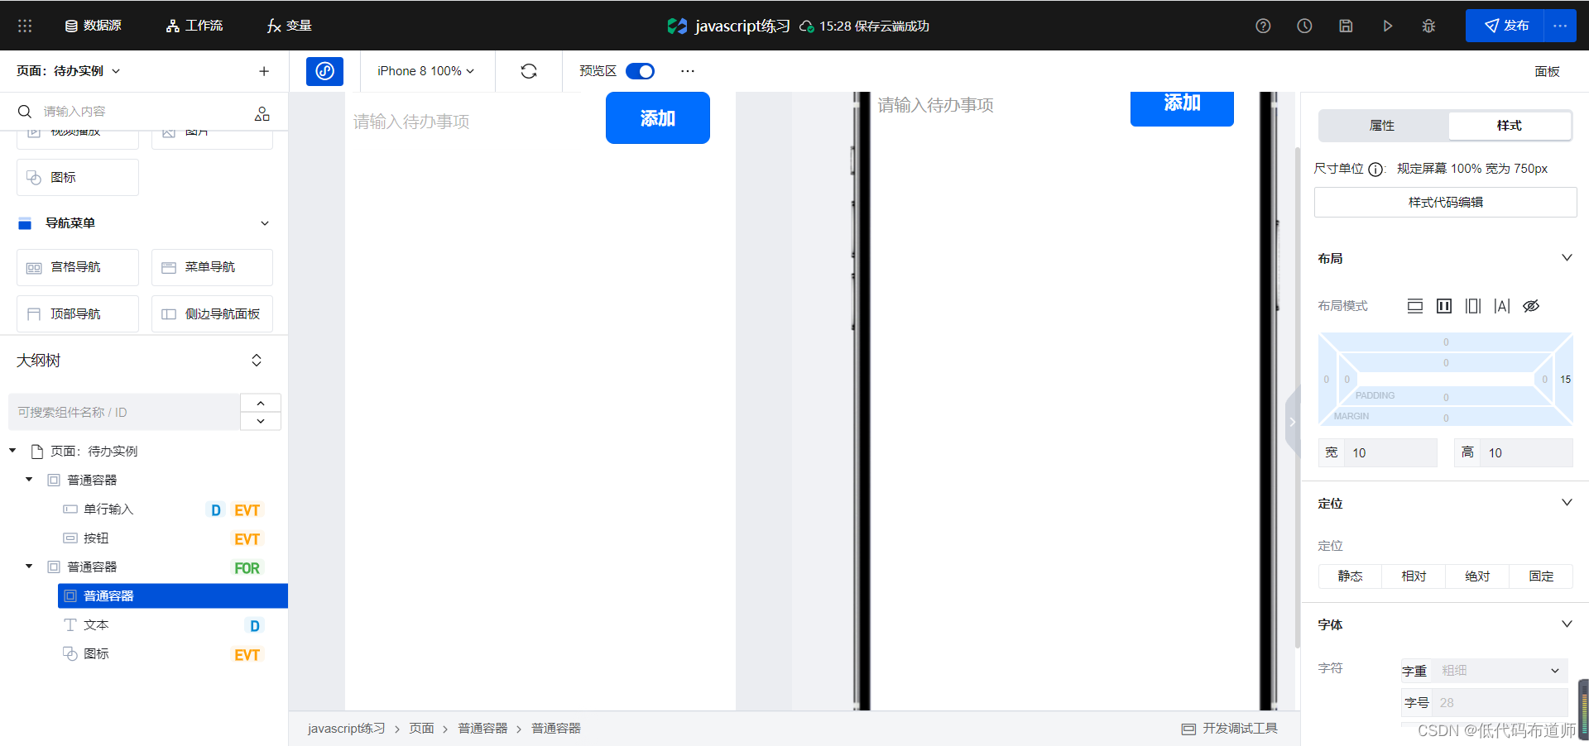1589x746 pixels.
Task: Toggle the 大纲树 expand collapse arrows
Action: [x=257, y=361]
